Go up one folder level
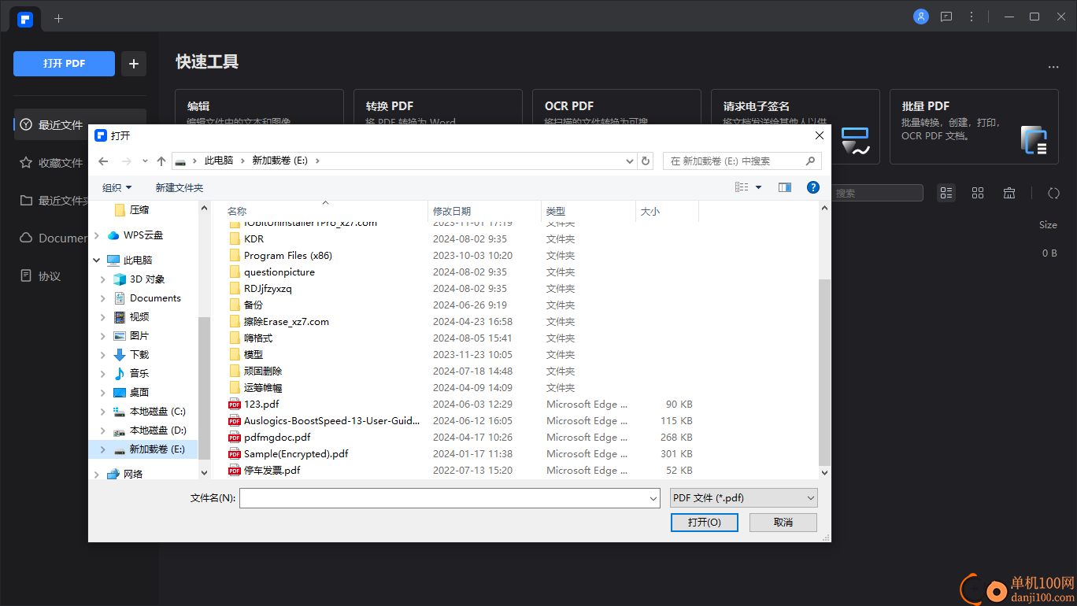The width and height of the screenshot is (1077, 606). pos(161,161)
